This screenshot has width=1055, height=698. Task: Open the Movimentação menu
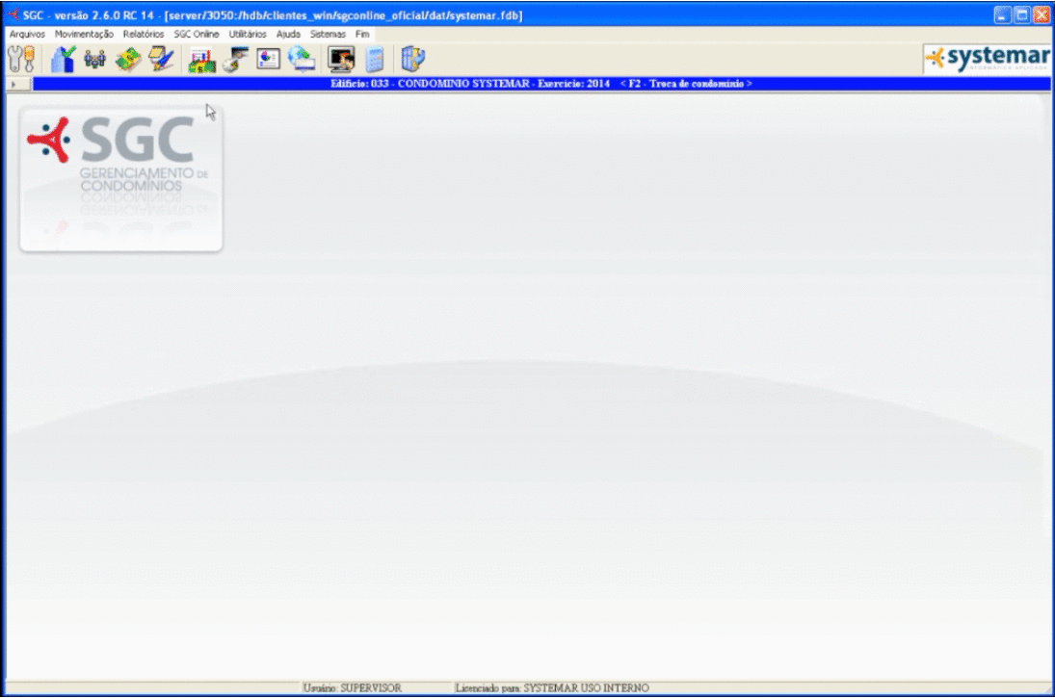[84, 34]
